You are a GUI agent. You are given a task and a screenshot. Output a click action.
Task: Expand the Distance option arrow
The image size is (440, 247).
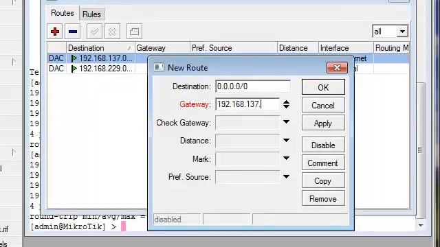[x=286, y=140]
